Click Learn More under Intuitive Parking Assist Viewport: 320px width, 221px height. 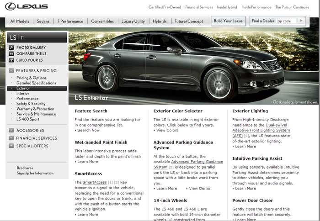245,189
